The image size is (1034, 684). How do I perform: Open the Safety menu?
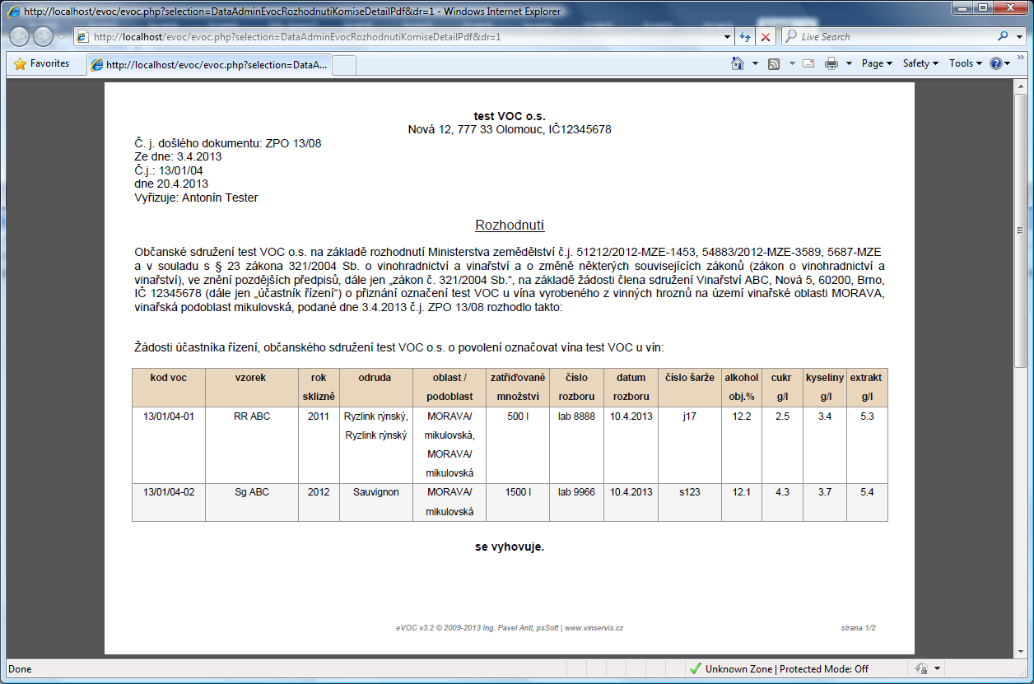click(920, 63)
